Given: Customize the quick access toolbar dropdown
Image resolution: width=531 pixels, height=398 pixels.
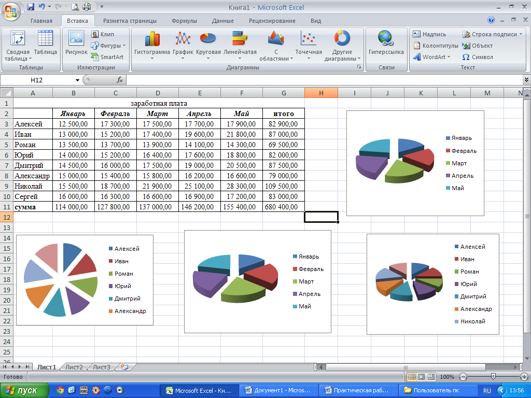Looking at the screenshot, I should (x=102, y=7).
